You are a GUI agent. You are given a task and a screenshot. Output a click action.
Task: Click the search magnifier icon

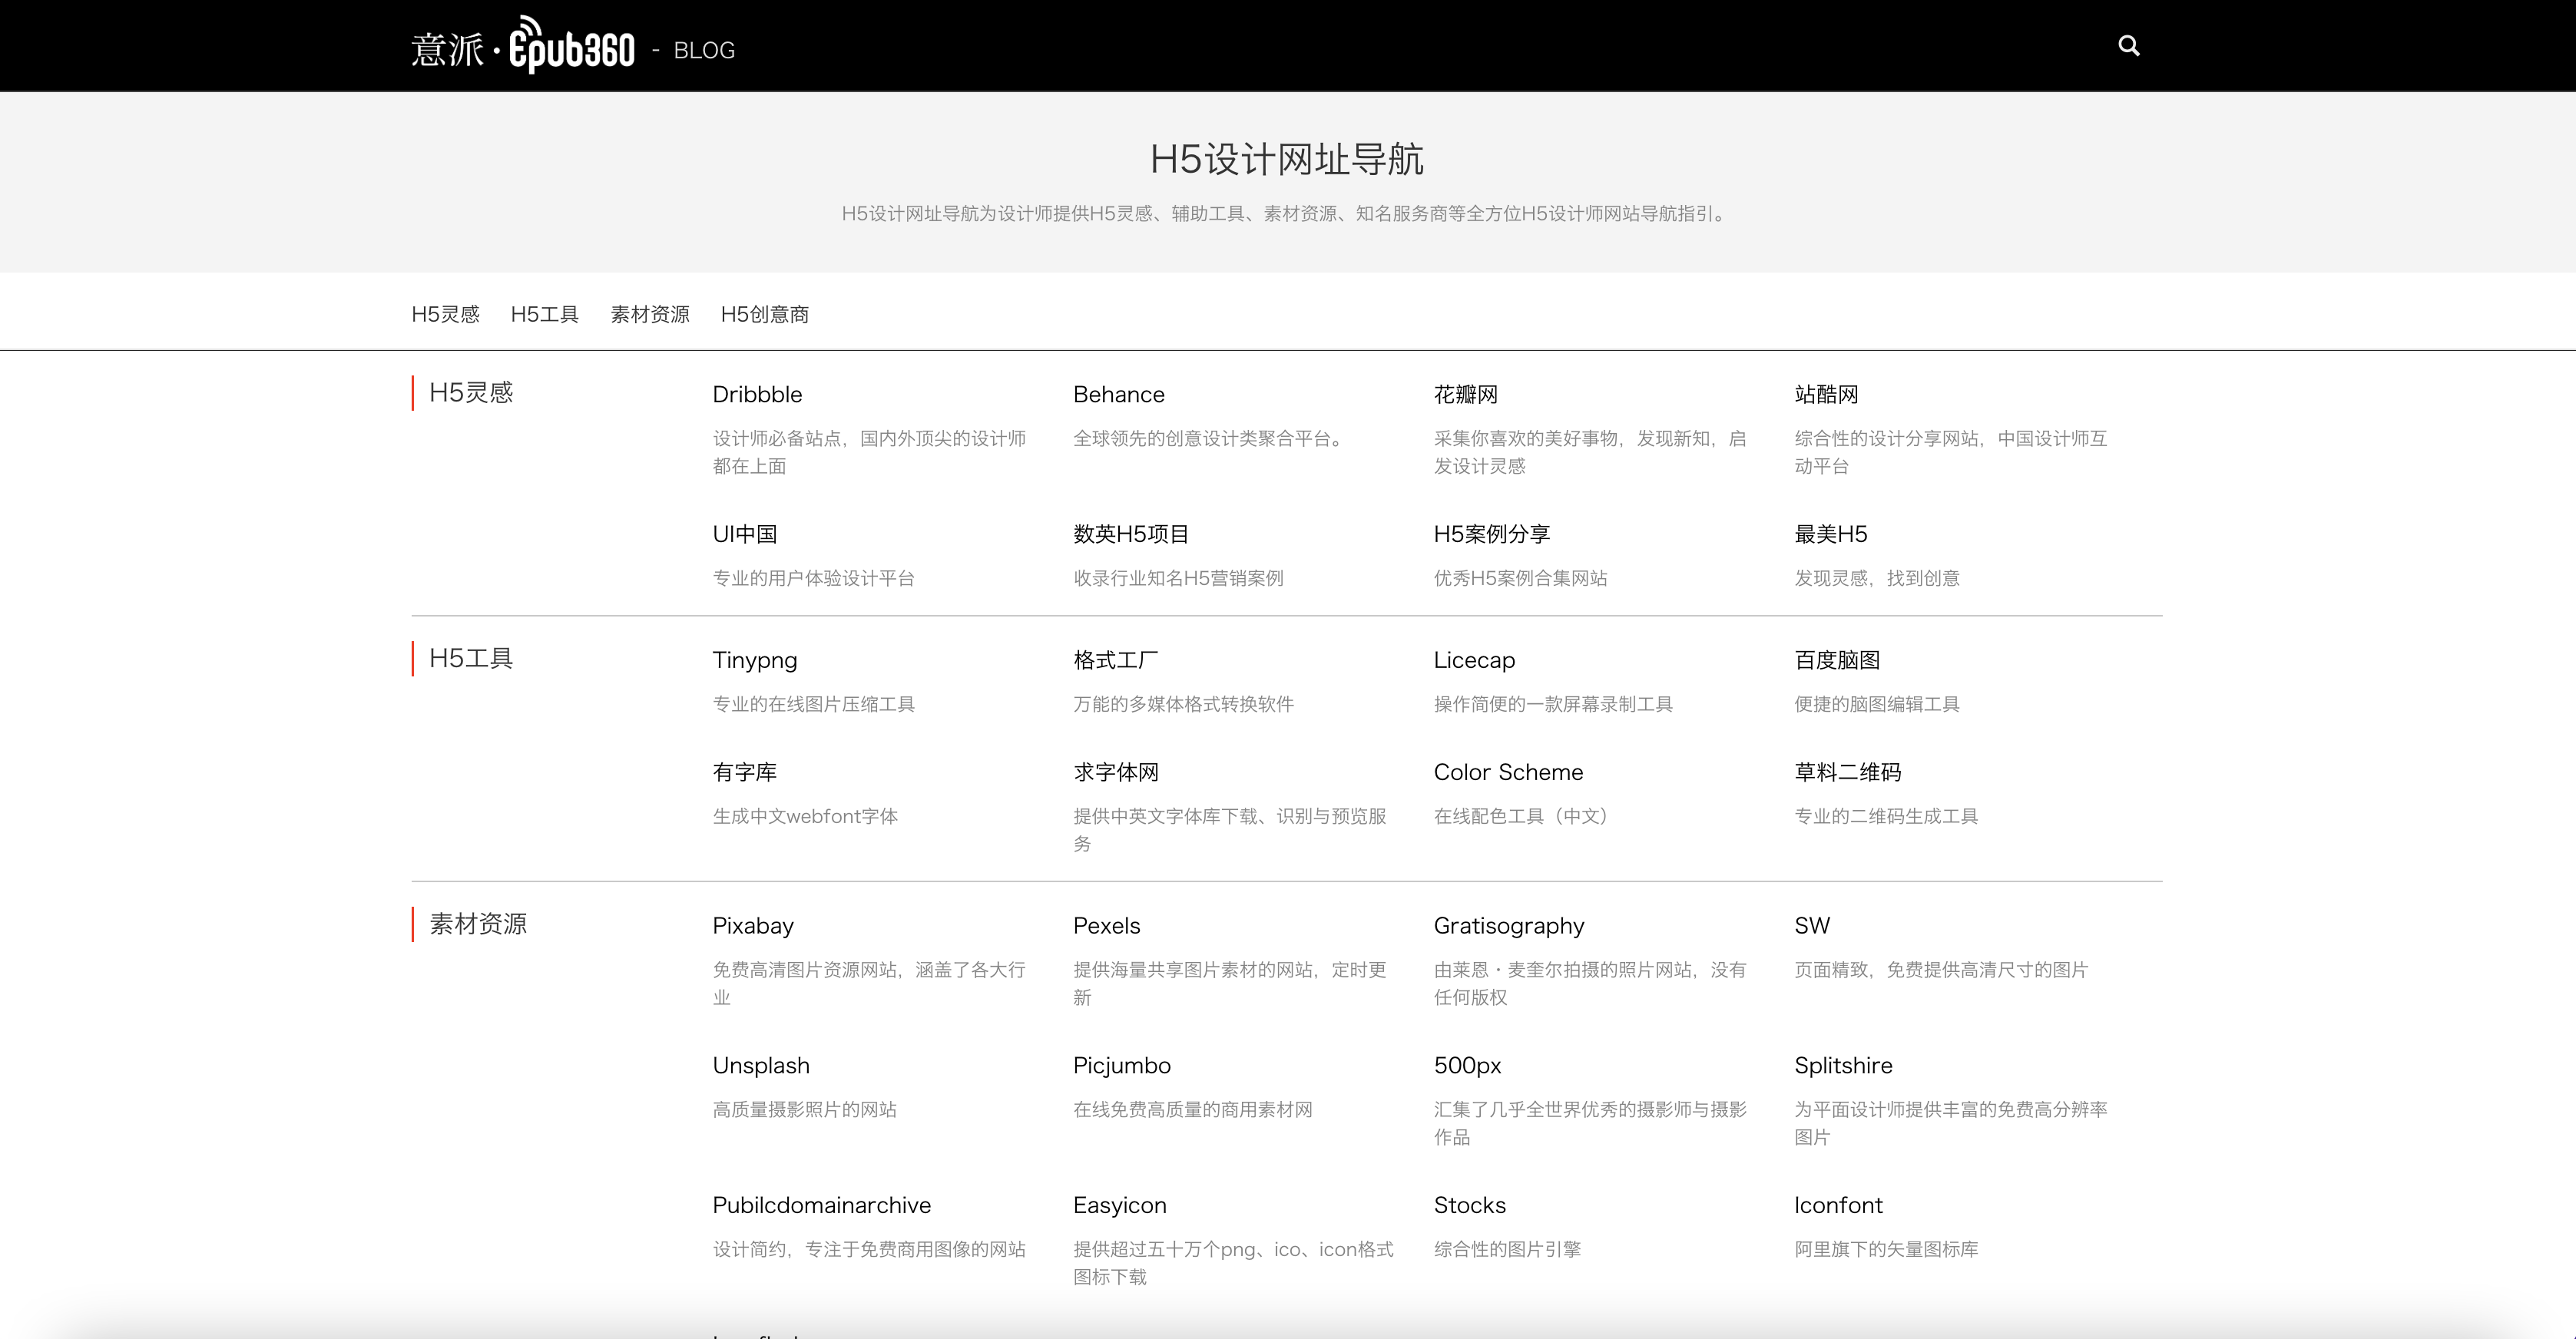click(x=2128, y=46)
